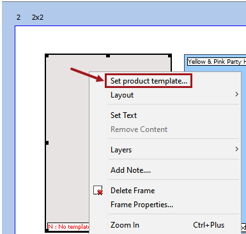Image resolution: width=246 pixels, height=234 pixels.
Task: Expand the Layout submenu arrow
Action: tap(236, 94)
